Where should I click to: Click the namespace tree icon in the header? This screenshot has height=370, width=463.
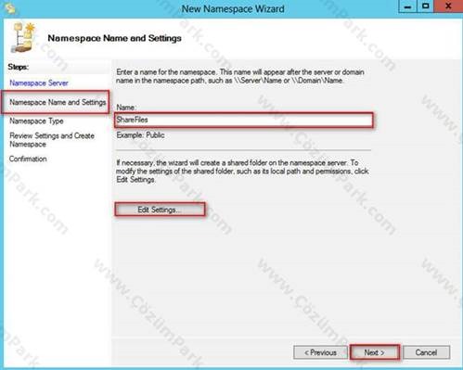[23, 38]
